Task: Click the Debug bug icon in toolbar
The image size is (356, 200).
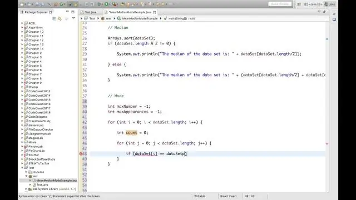Action: pyautogui.click(x=99, y=4)
